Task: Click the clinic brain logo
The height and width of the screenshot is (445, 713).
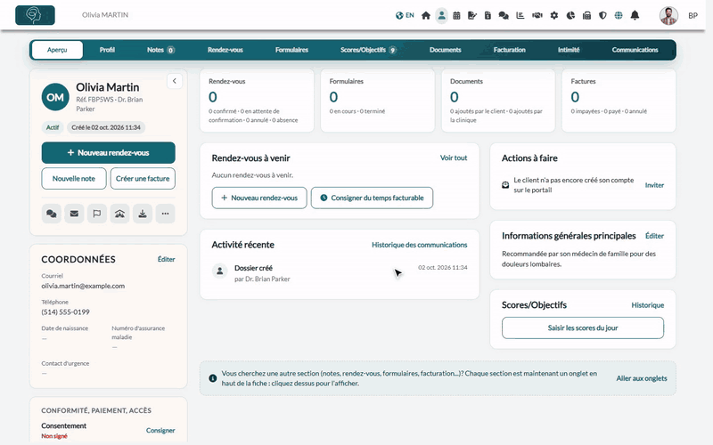Action: (x=35, y=15)
